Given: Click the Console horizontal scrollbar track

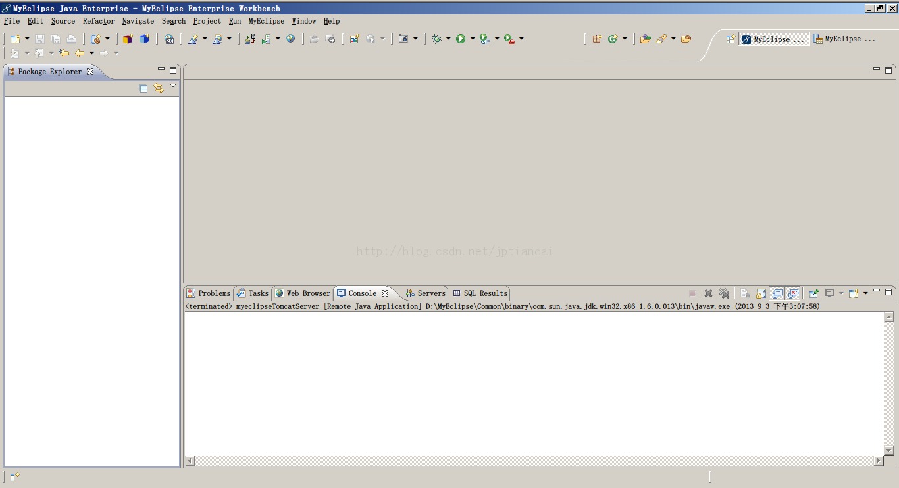Looking at the screenshot, I should coord(534,461).
